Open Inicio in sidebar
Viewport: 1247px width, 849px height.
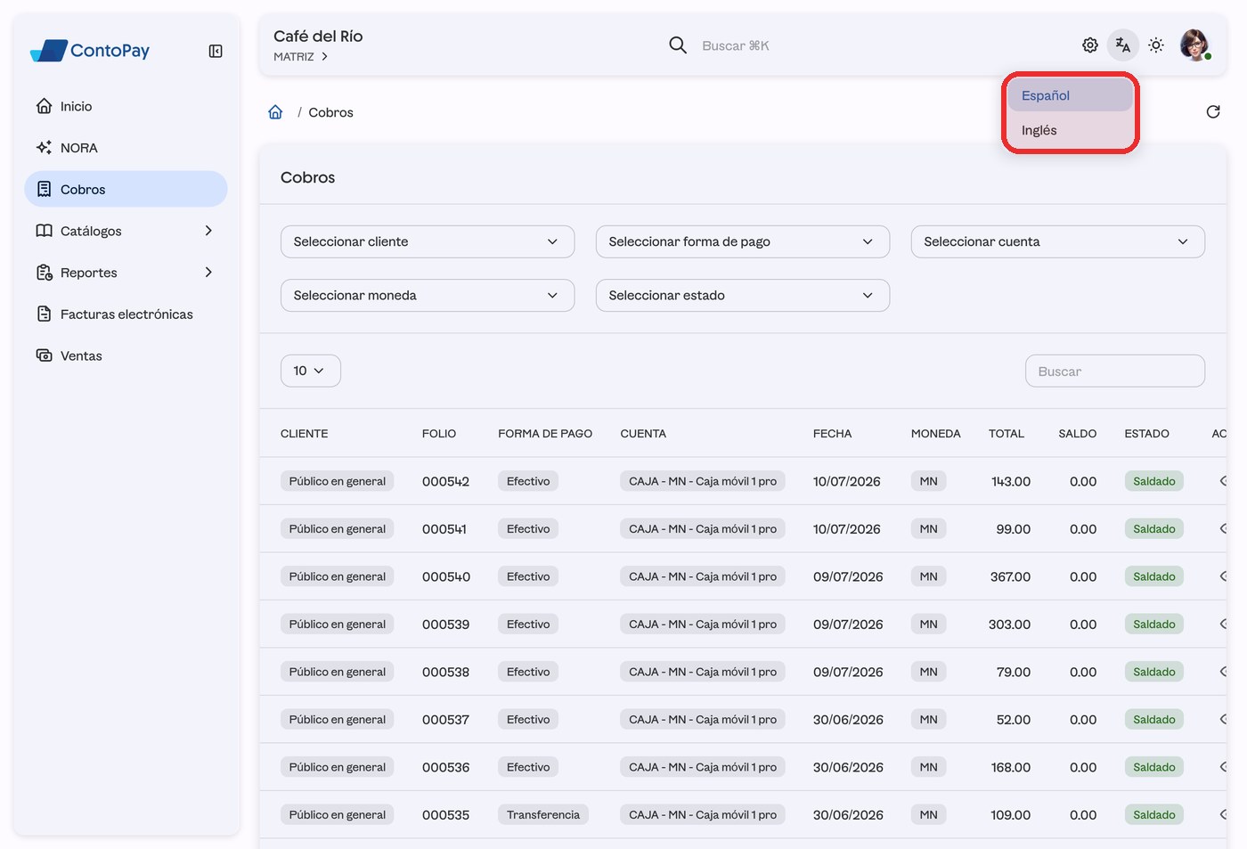click(126, 106)
